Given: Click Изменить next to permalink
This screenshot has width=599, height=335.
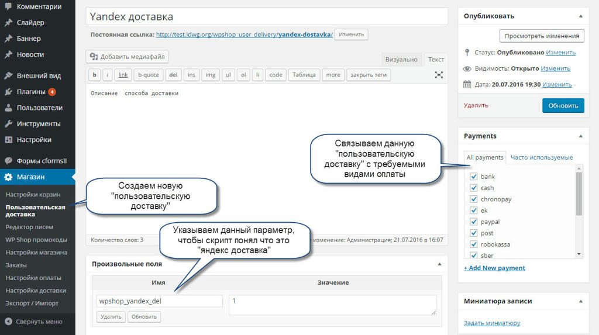Looking at the screenshot, I should click(352, 34).
